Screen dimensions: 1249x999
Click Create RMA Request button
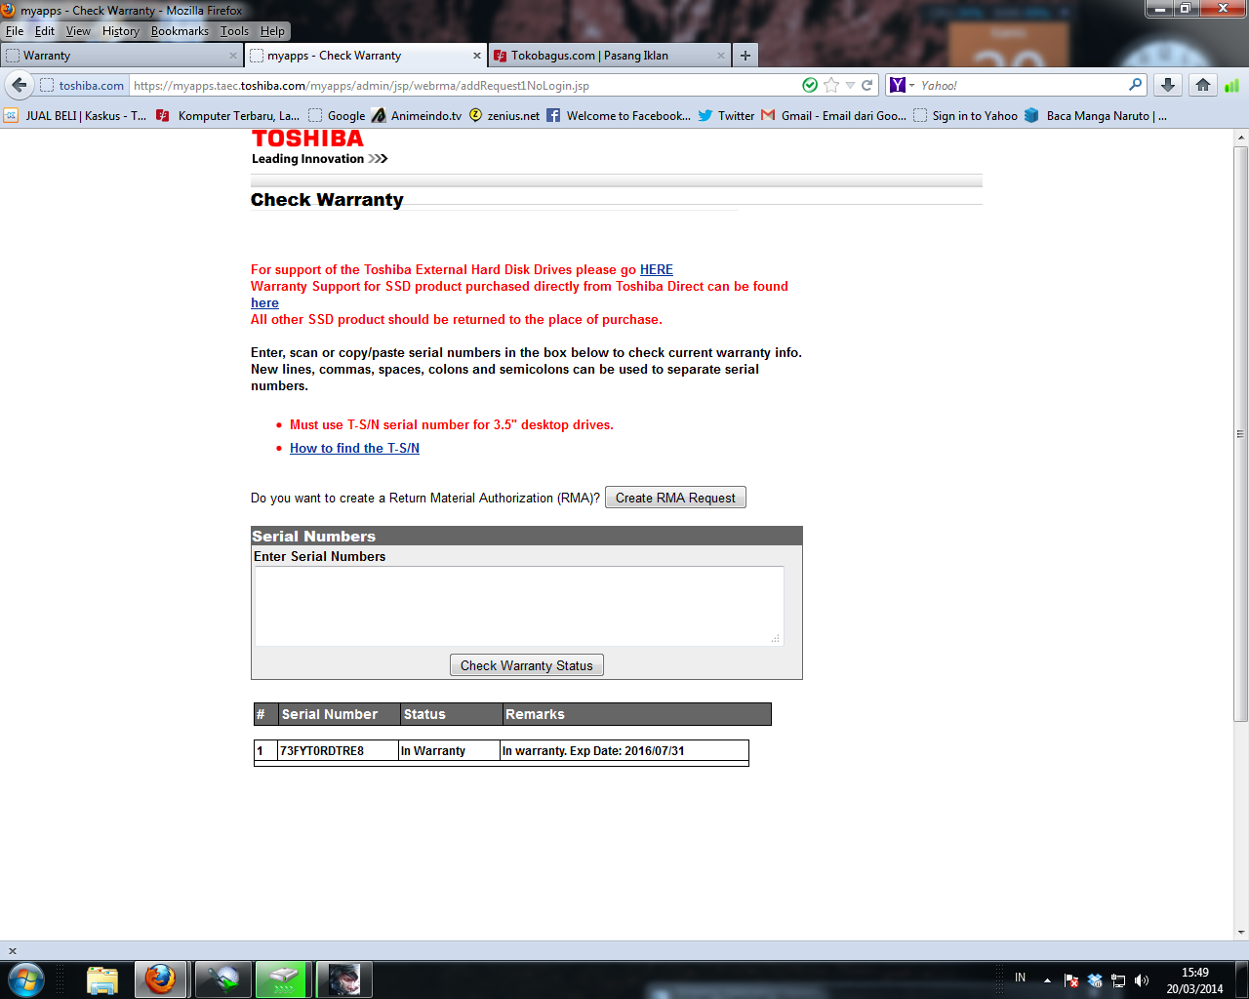(x=675, y=498)
